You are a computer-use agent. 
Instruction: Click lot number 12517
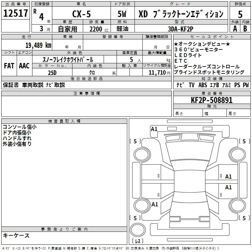click(15, 13)
